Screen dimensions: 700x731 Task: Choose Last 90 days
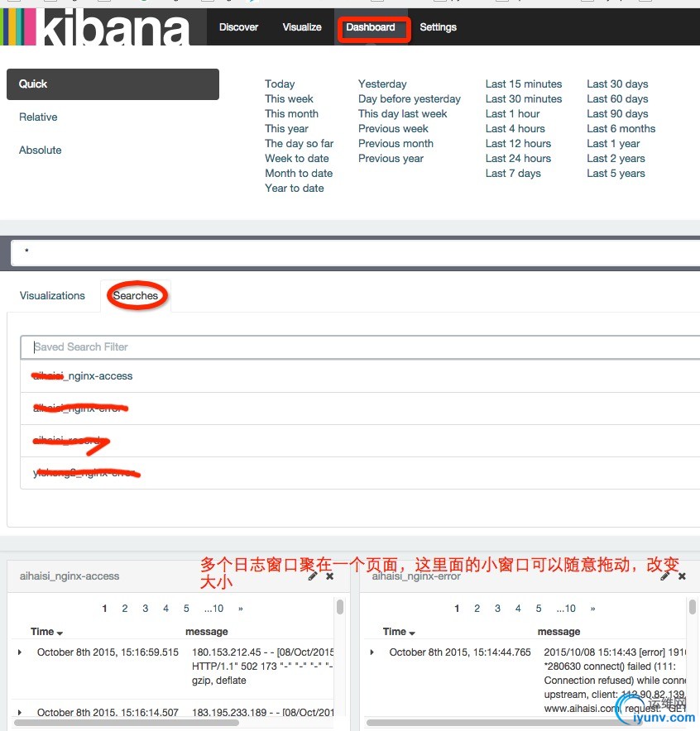(617, 114)
